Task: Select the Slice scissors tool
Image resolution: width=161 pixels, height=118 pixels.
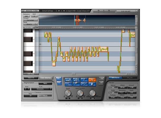Action: 76,80
